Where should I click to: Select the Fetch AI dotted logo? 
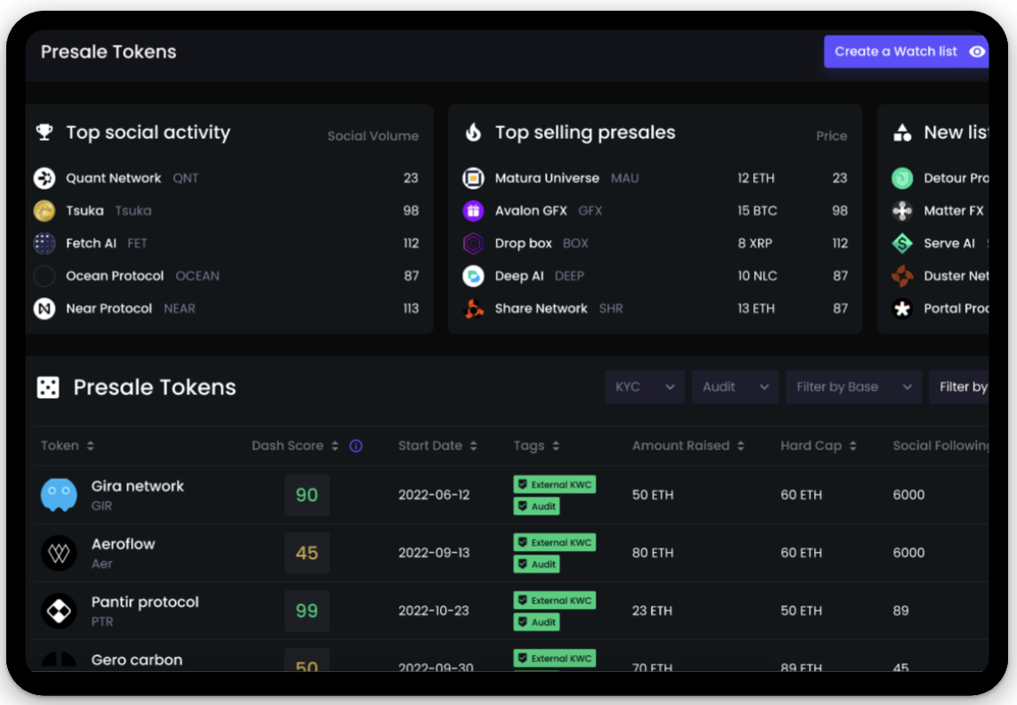pyautogui.click(x=45, y=243)
